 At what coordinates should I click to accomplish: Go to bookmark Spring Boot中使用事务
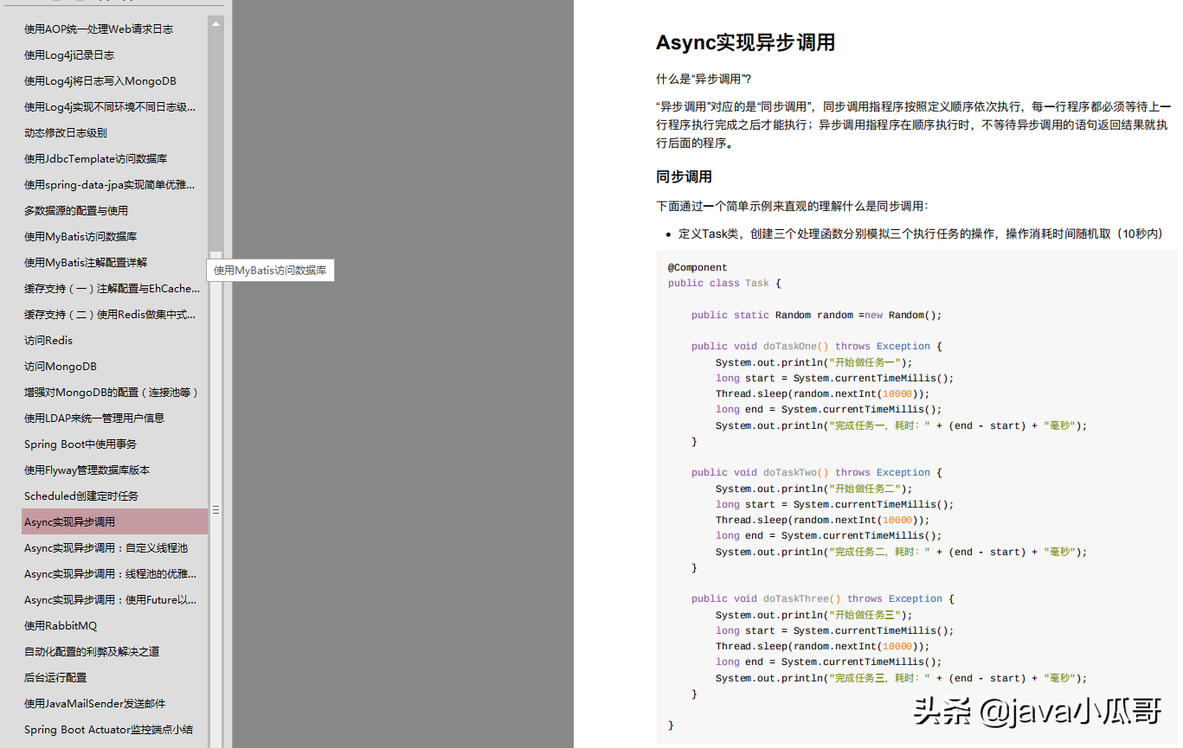(80, 444)
